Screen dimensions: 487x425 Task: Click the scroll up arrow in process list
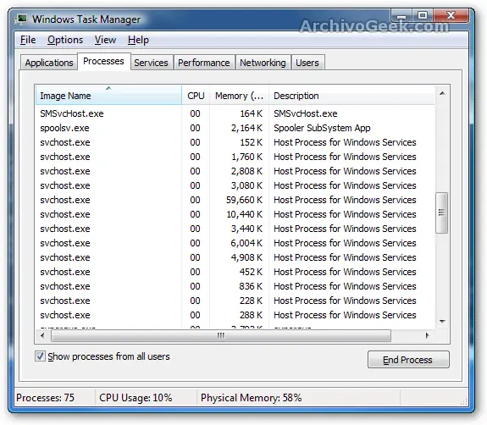[442, 93]
